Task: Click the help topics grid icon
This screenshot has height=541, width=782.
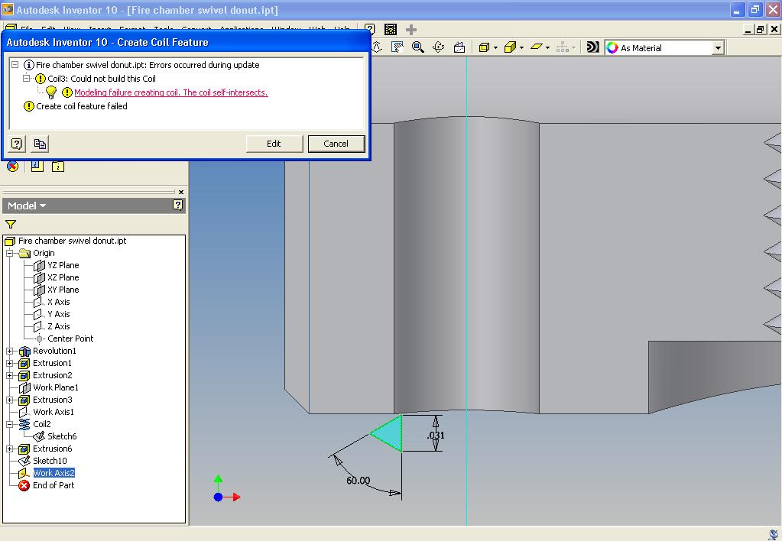Action: click(391, 30)
